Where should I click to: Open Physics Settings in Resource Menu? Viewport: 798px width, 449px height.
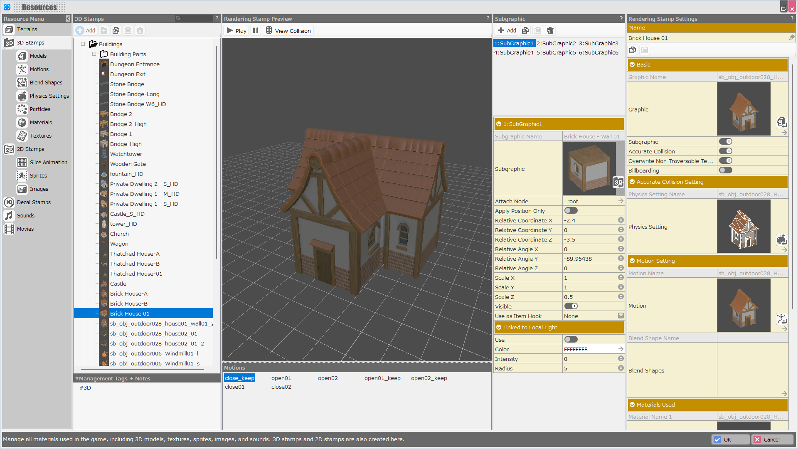tap(49, 96)
